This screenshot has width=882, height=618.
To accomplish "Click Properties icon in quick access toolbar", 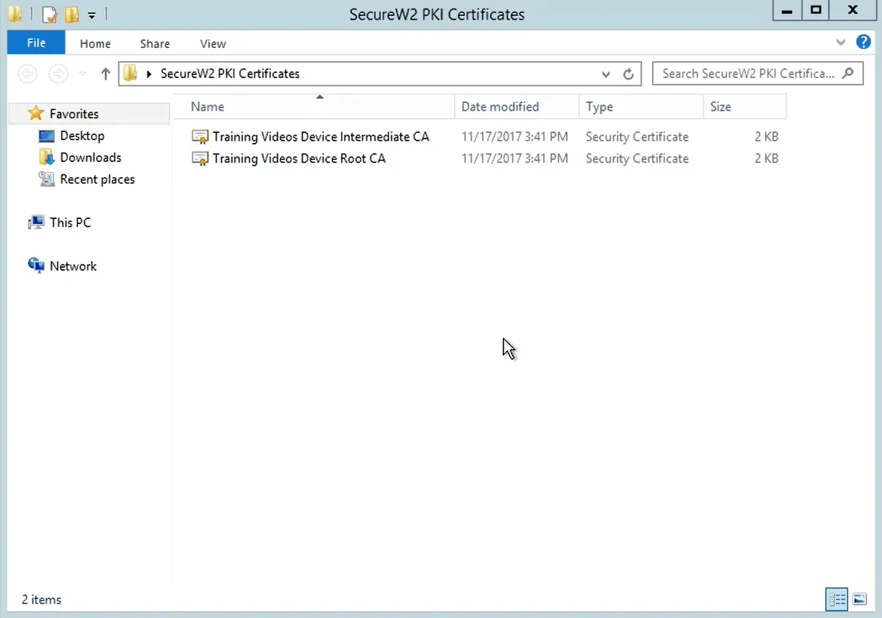I will (50, 14).
